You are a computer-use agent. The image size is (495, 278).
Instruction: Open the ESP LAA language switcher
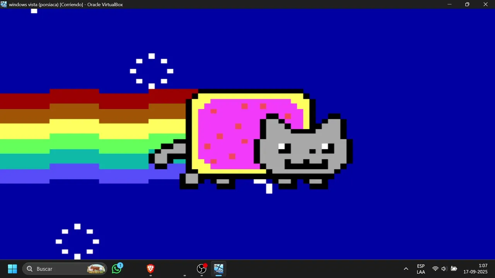point(421,269)
